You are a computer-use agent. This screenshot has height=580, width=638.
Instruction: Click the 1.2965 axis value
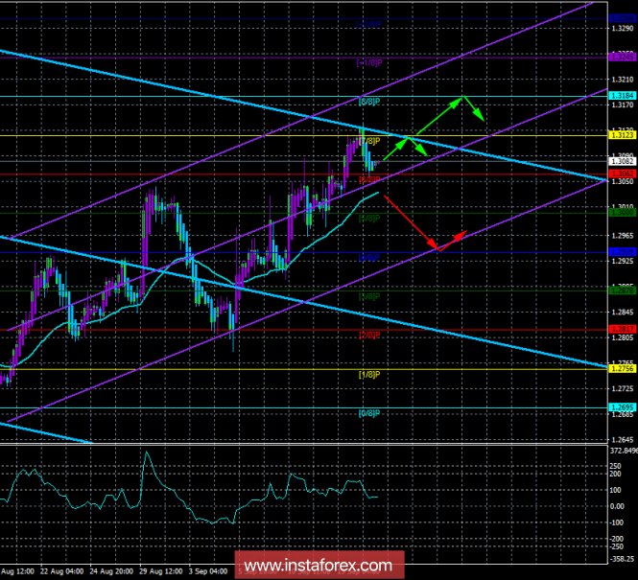point(623,236)
